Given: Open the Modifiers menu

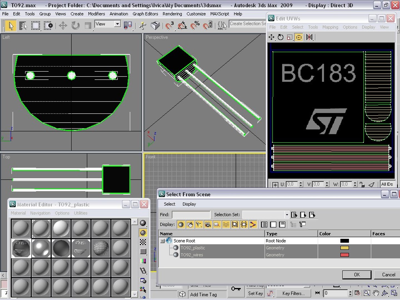Looking at the screenshot, I should [x=96, y=14].
